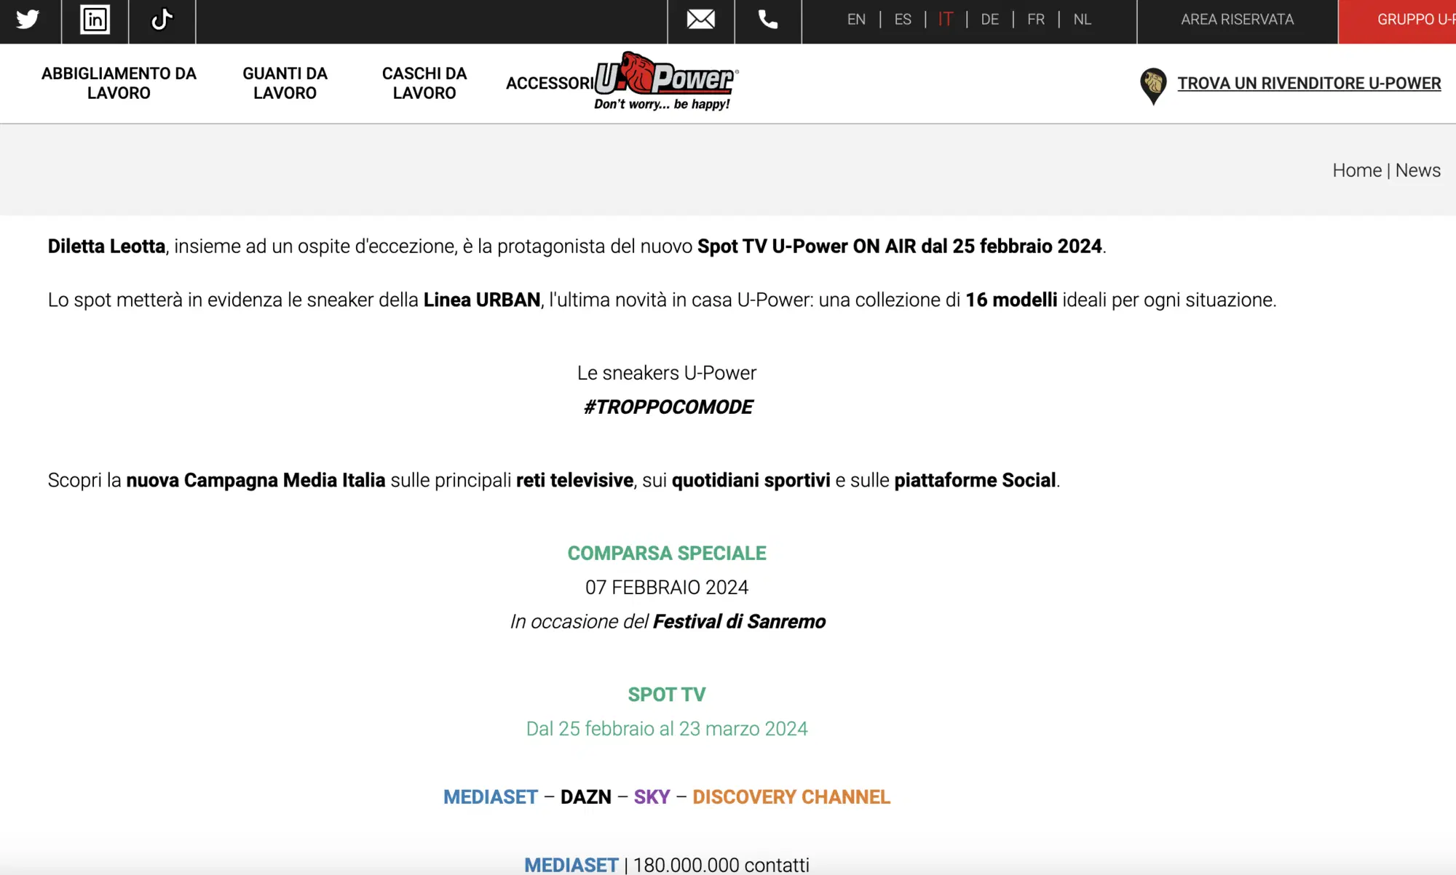
Task: Click the phone contact icon
Action: (767, 20)
